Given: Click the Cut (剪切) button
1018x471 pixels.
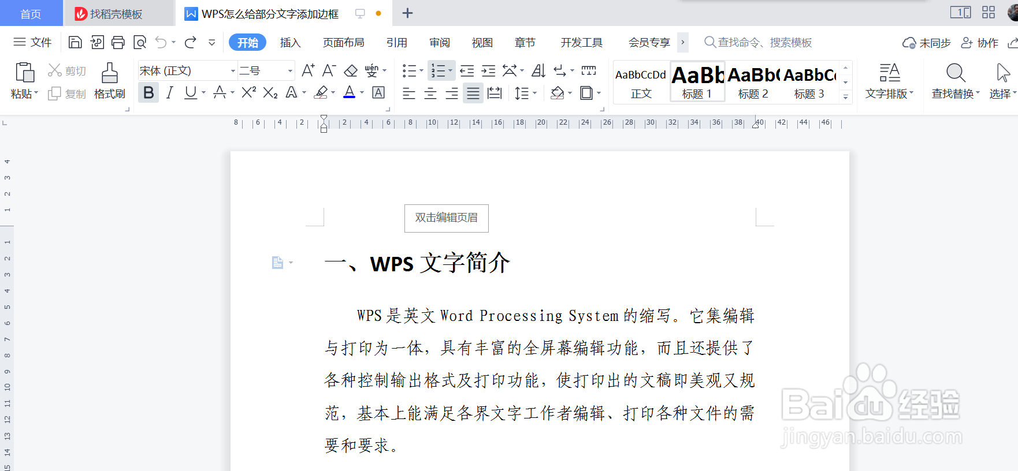Looking at the screenshot, I should tap(67, 70).
